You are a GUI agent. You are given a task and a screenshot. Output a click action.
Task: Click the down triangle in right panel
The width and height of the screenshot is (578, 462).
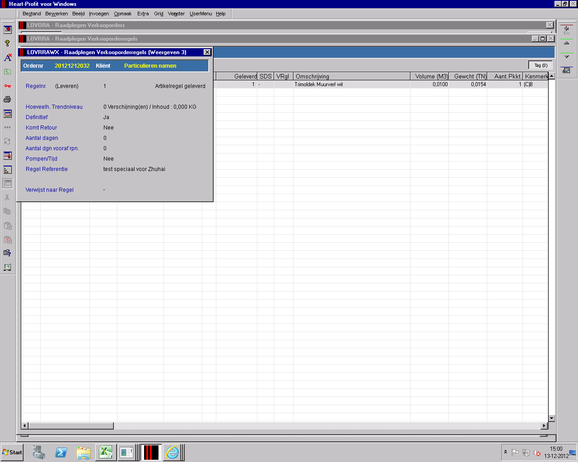pyautogui.click(x=566, y=57)
